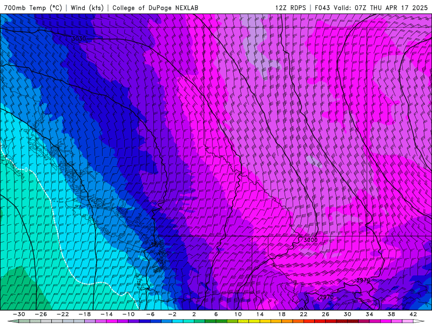Click the -14 colorbar tick label
Viewport: 432px width, 324px height.
(106, 314)
